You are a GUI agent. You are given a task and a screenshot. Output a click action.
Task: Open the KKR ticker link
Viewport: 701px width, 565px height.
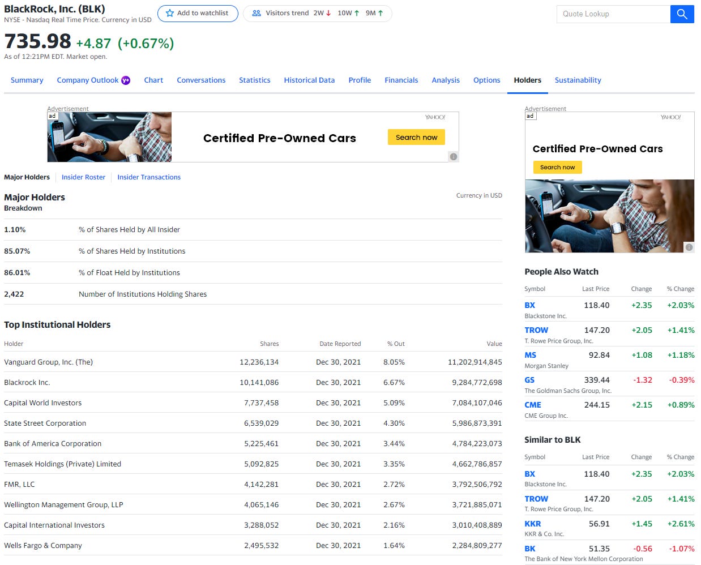(532, 524)
